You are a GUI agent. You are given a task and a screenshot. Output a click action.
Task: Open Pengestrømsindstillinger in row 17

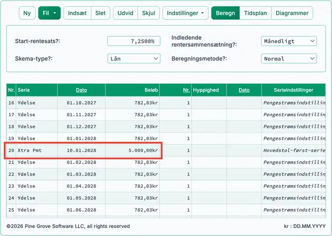click(x=294, y=115)
